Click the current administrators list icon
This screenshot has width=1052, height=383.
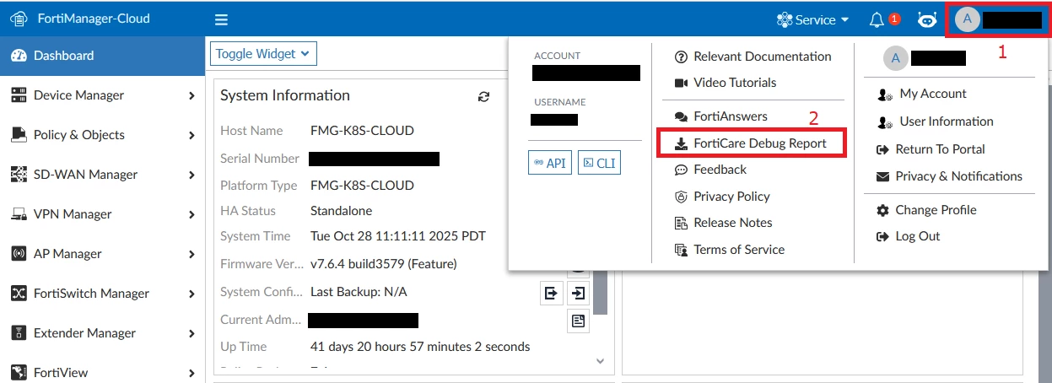[x=579, y=321]
